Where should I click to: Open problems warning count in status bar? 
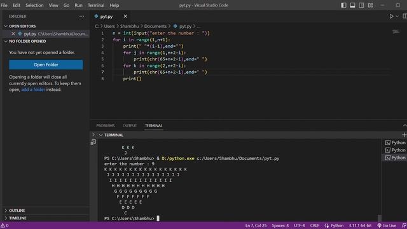click(x=4, y=225)
